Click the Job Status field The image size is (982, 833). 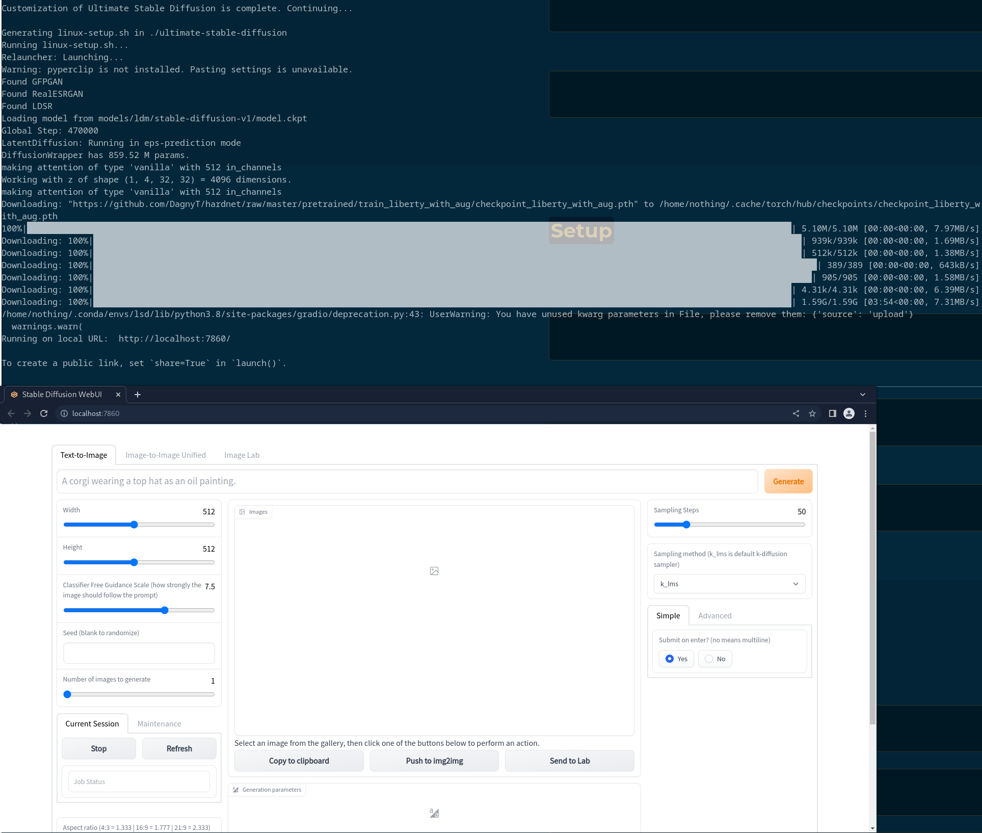pos(139,782)
